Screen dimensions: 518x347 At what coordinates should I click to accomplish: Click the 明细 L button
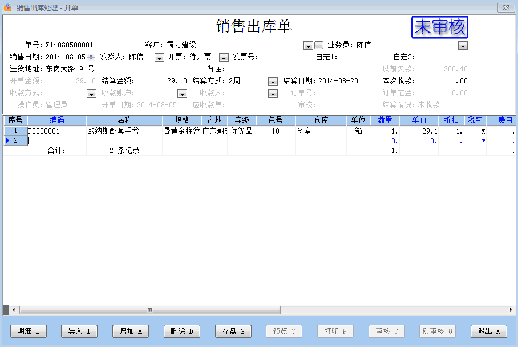pyautogui.click(x=29, y=331)
